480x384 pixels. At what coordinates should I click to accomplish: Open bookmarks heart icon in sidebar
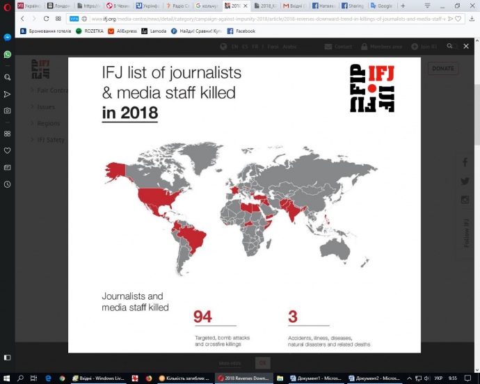(x=7, y=150)
